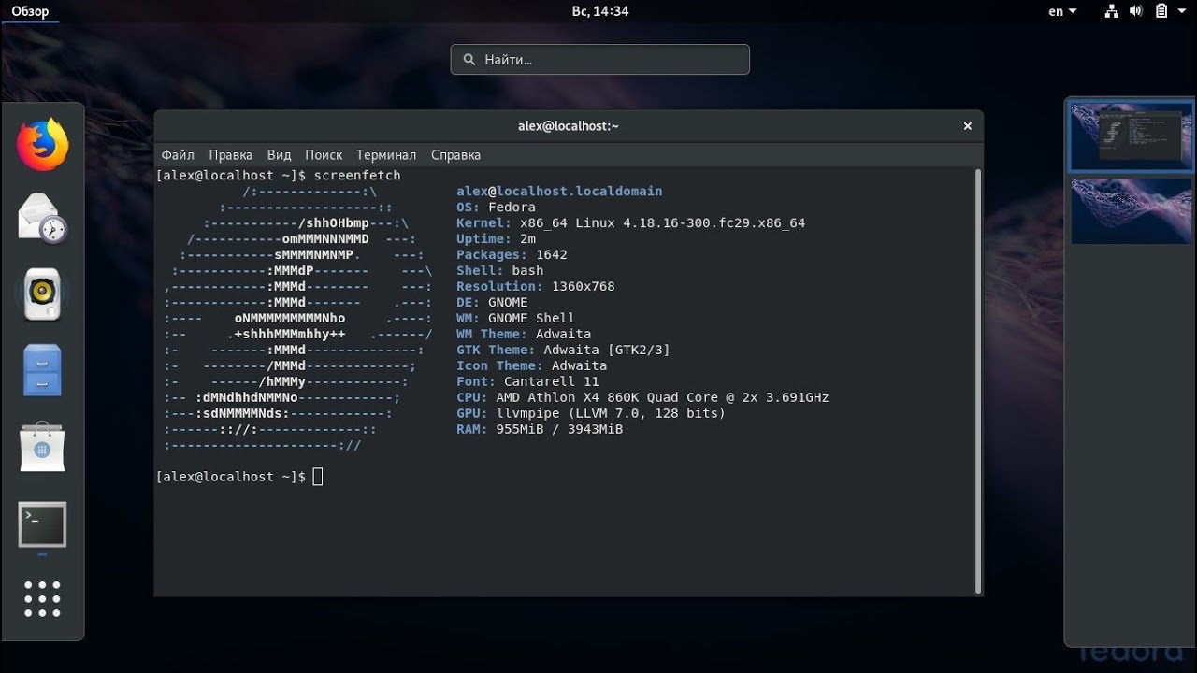Click the GTK Theme: Adwaita [GTK2/3] line
Image resolution: width=1197 pixels, height=673 pixels.
[x=563, y=351]
